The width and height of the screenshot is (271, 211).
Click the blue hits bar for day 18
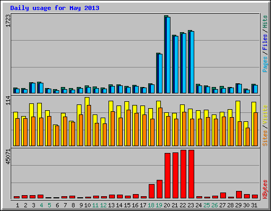pos(152,89)
